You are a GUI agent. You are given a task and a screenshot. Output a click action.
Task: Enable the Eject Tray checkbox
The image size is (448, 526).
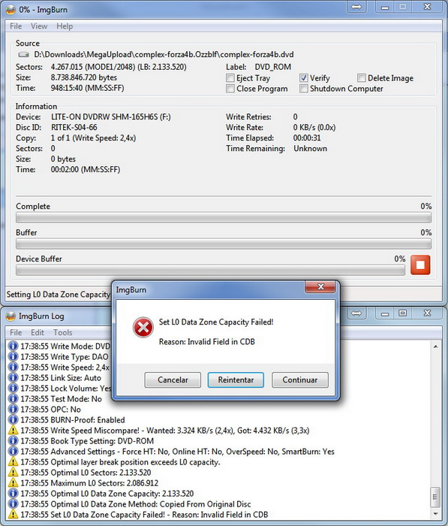coord(230,78)
